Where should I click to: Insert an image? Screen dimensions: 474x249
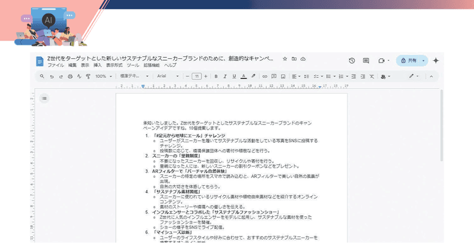pos(283,76)
